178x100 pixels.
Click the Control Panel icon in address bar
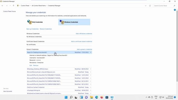click(x=18, y=6)
